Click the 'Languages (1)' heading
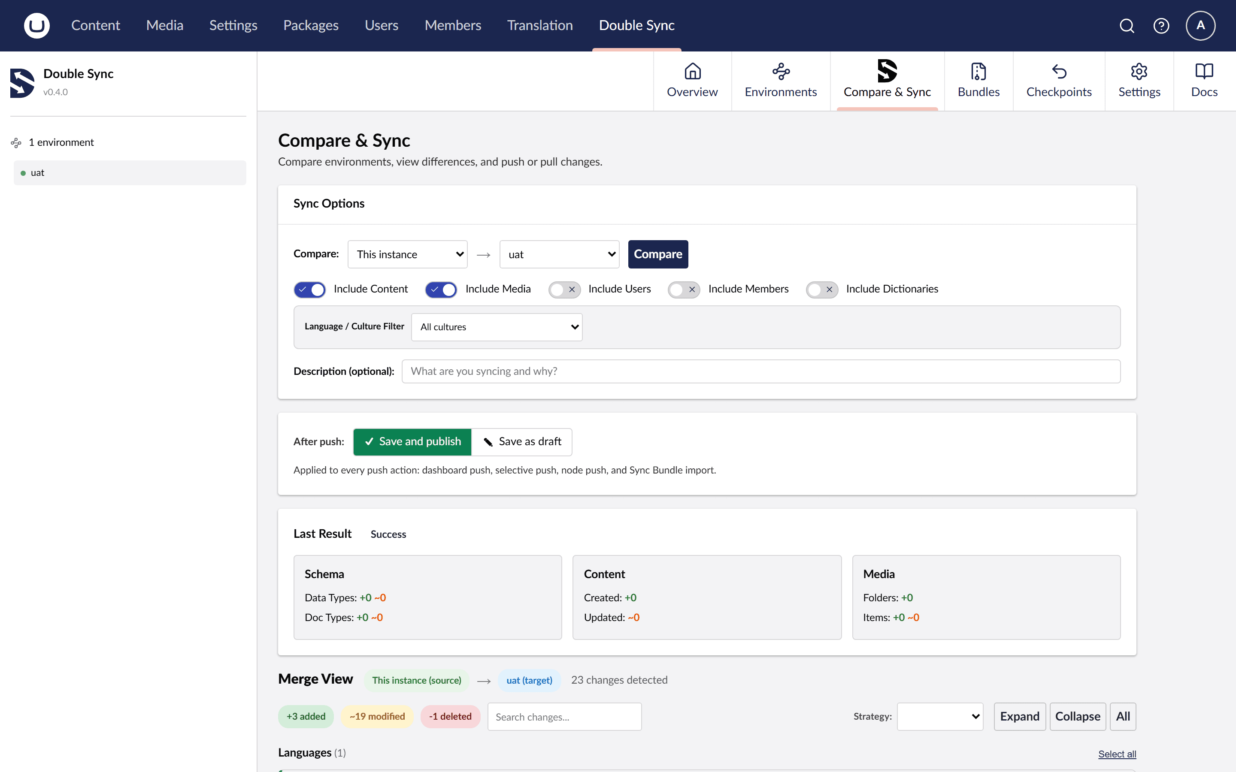The width and height of the screenshot is (1236, 772). [x=312, y=753]
